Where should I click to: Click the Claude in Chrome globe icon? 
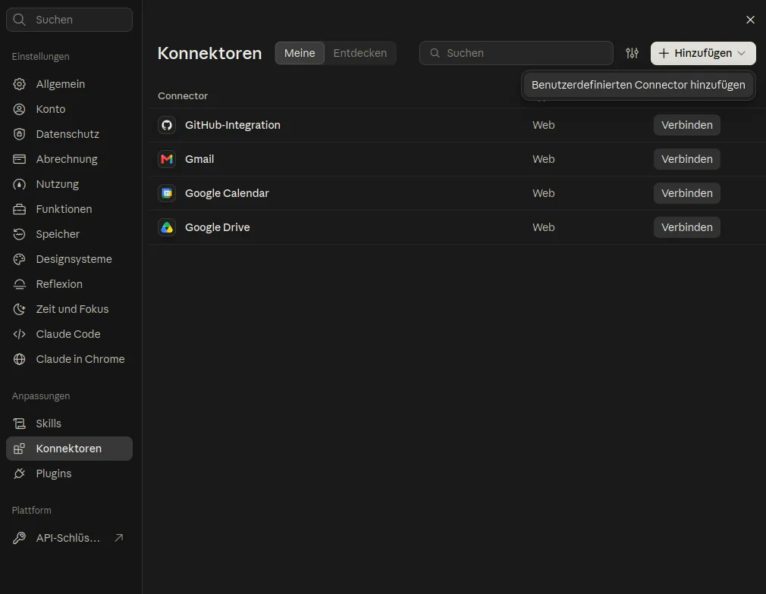pos(19,359)
